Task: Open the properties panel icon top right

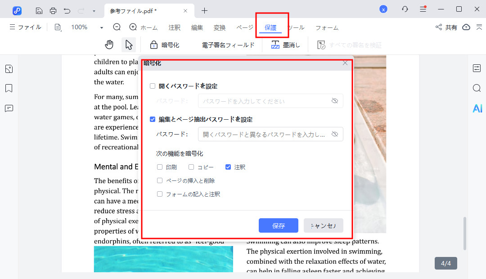Action: point(476,68)
